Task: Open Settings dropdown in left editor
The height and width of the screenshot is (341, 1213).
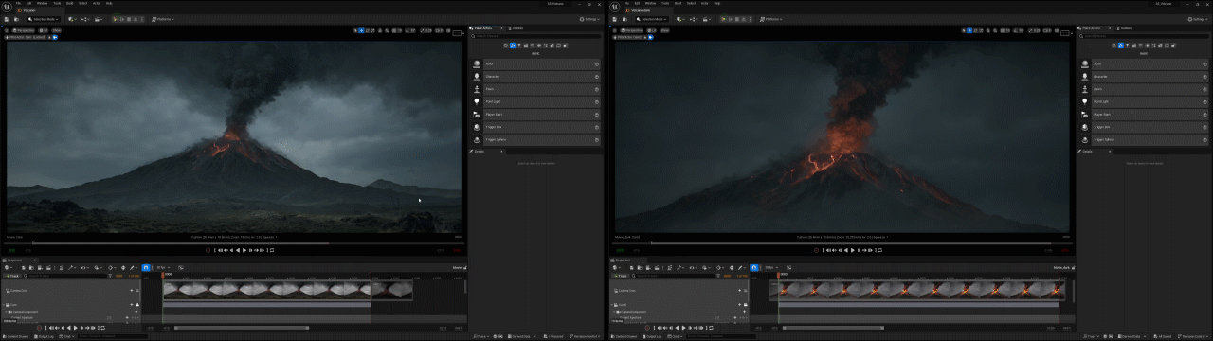Action: tap(589, 19)
